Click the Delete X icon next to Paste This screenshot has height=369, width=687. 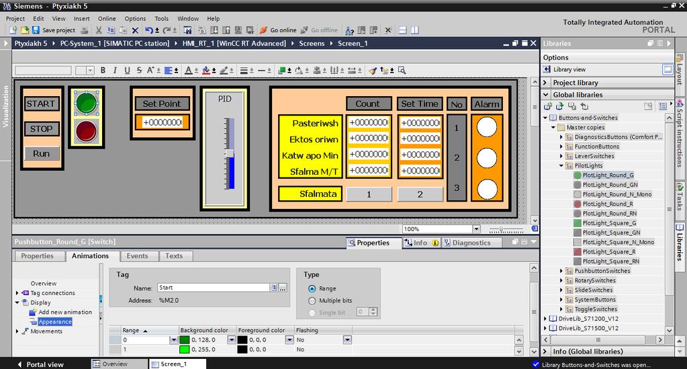pos(135,30)
